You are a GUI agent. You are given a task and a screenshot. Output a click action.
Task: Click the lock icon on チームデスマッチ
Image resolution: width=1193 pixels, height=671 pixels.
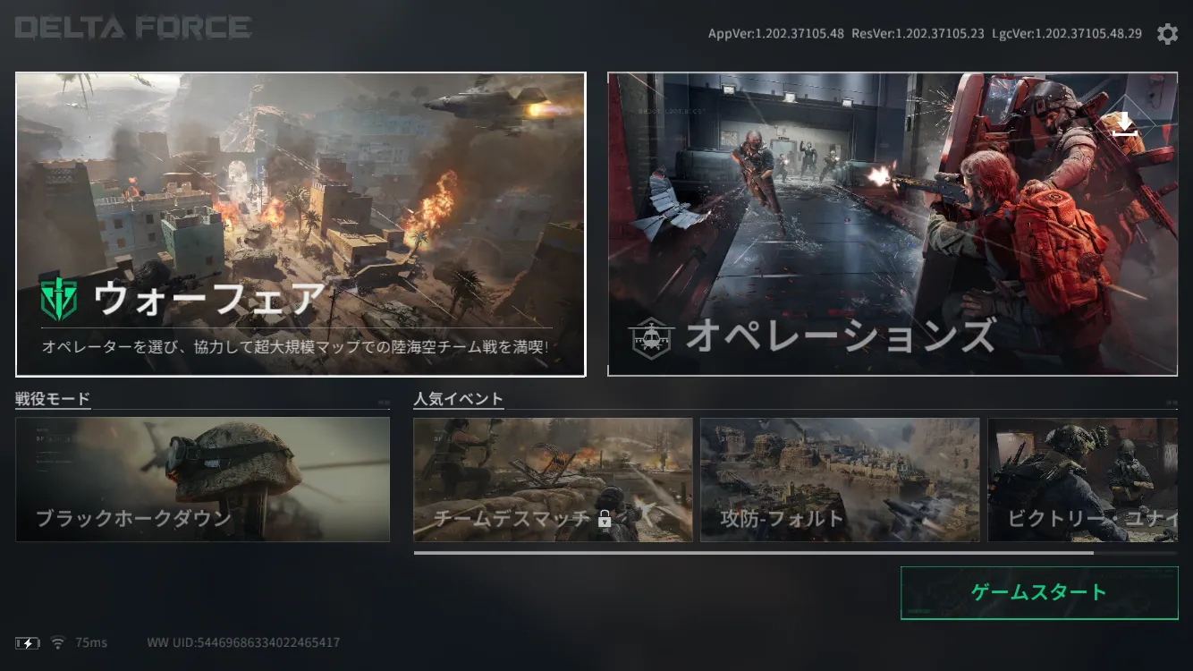point(605,518)
